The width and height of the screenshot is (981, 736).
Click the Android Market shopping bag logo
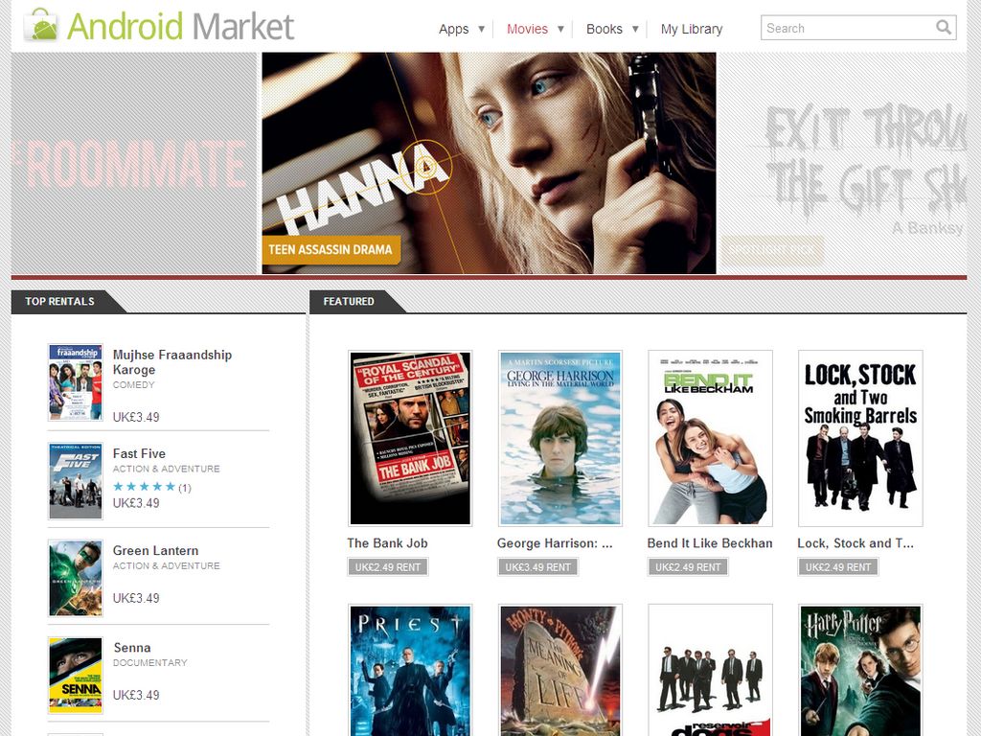tap(39, 25)
